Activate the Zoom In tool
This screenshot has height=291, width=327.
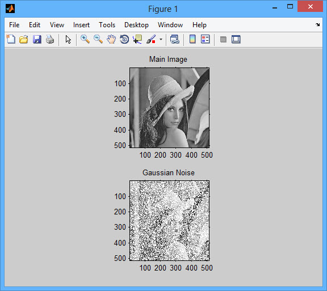click(85, 39)
